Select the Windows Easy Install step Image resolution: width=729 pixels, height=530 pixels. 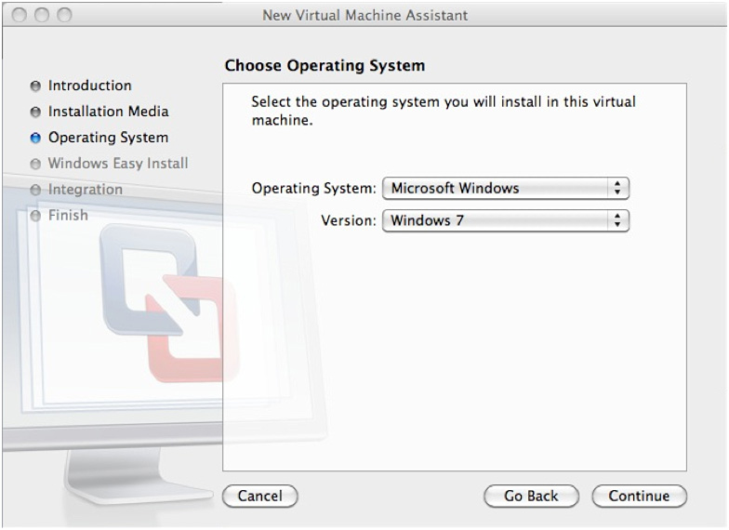point(118,164)
